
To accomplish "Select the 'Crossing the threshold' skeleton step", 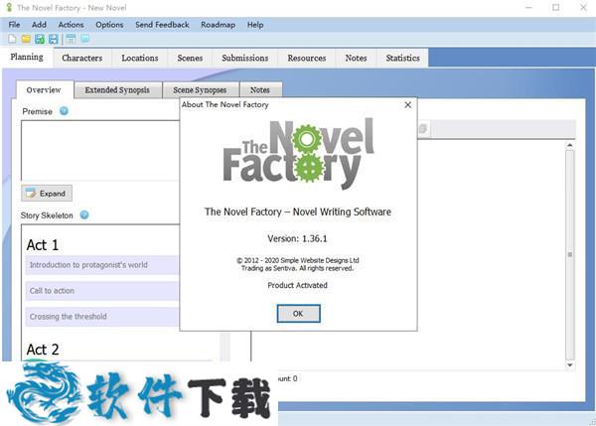I will 102,317.
